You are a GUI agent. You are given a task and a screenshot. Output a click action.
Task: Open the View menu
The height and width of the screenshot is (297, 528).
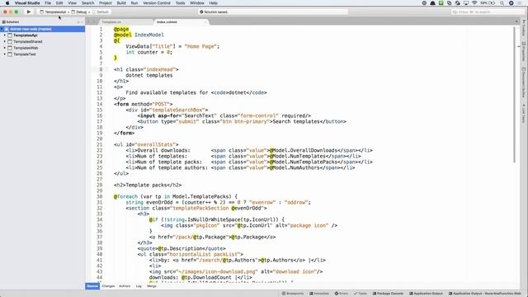72,2
